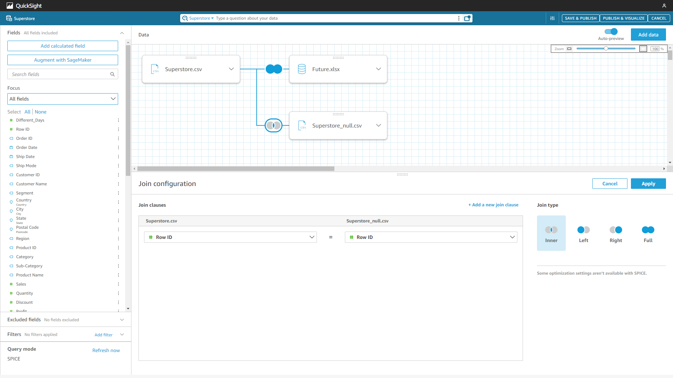Select None fields link
The width and height of the screenshot is (673, 378).
click(x=40, y=112)
